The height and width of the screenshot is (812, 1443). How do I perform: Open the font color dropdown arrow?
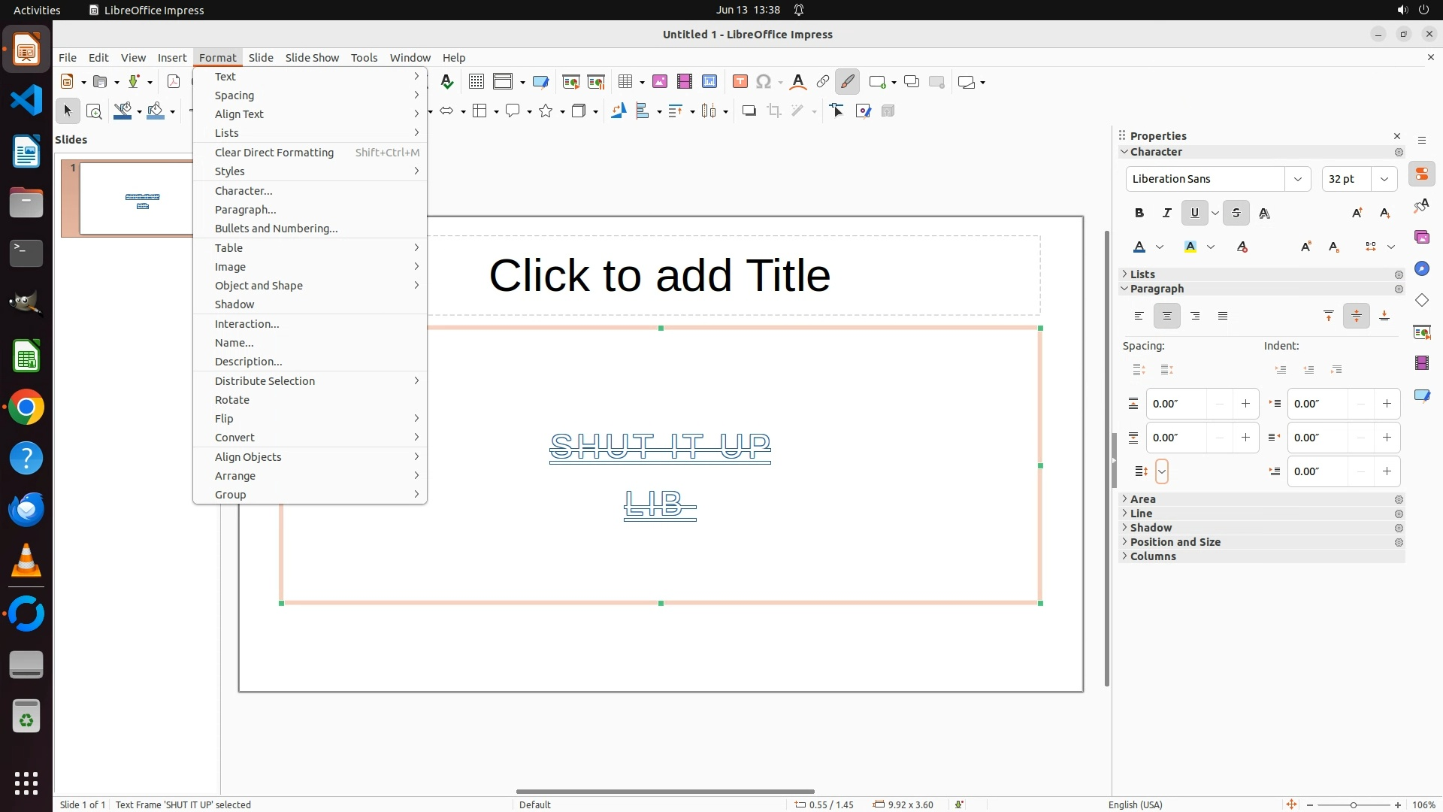(1160, 247)
